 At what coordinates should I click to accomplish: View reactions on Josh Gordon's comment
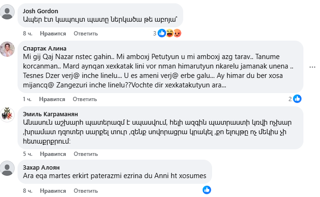click(169, 34)
